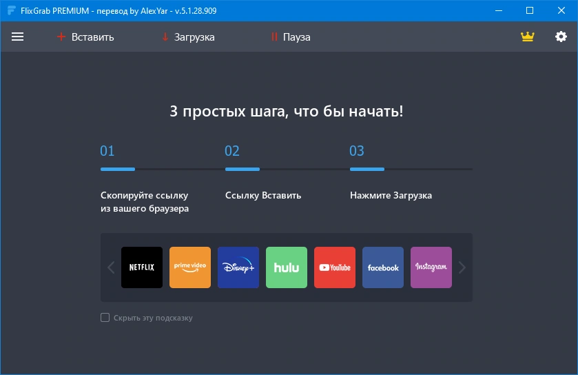Select the Prime Video service tile
This screenshot has height=375, width=578.
(190, 267)
